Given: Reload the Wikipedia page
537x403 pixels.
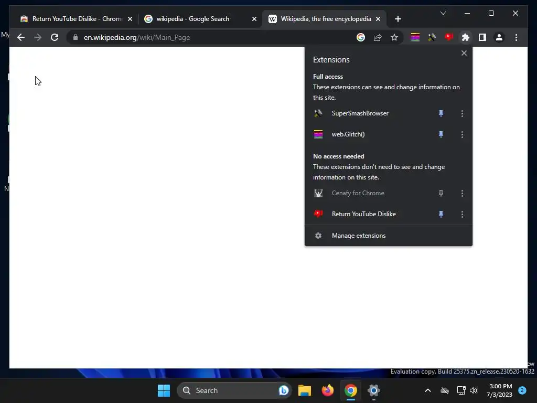Looking at the screenshot, I should [55, 37].
